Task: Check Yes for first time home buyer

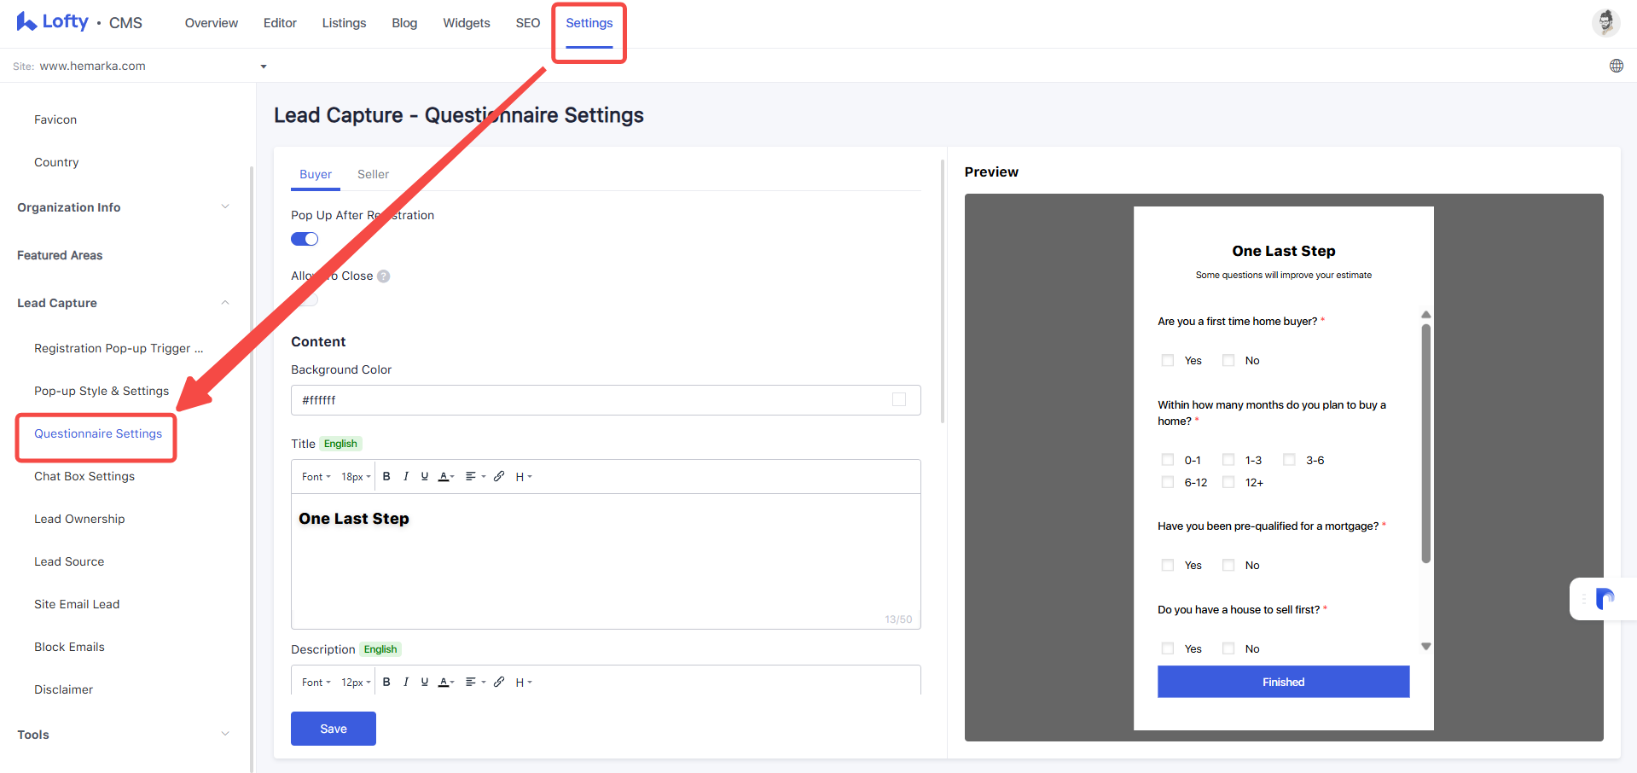Action: coord(1167,360)
